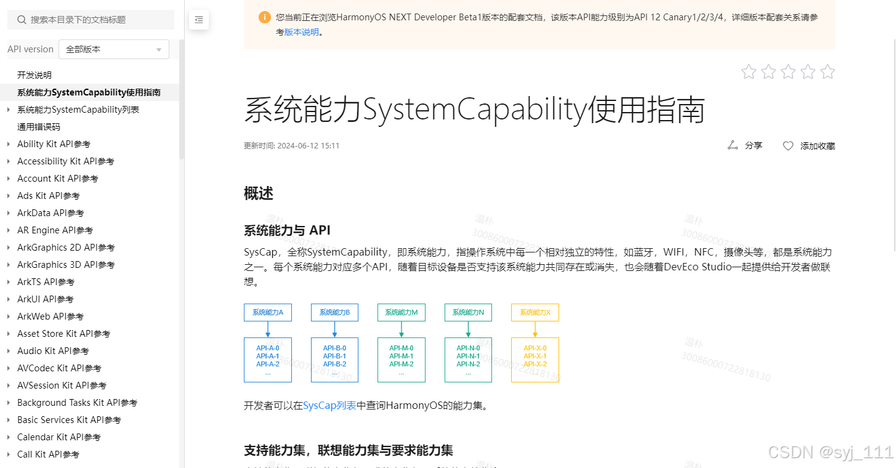This screenshot has width=896, height=468.
Task: Open ArkTS API参考 in the sidebar
Action: [46, 282]
